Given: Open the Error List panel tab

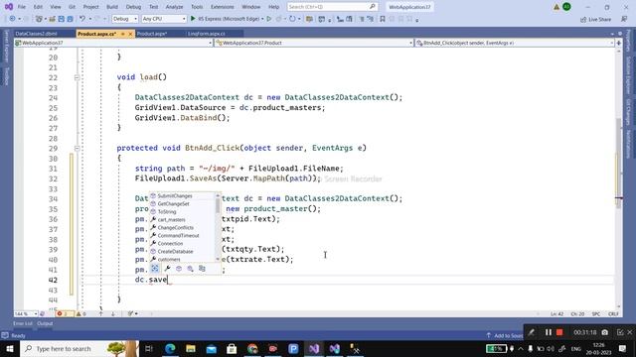Looking at the screenshot, I should pyautogui.click(x=22, y=323).
